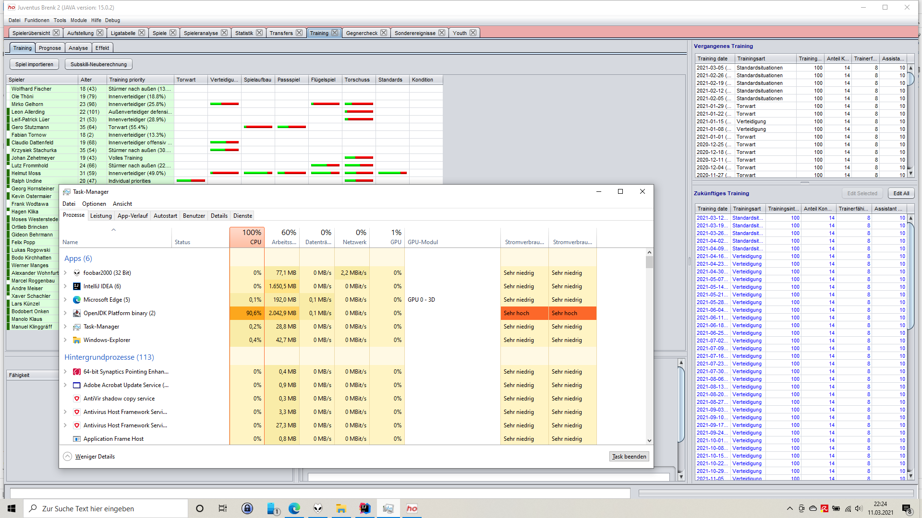This screenshot has width=922, height=518.
Task: Expand the IntelliJ IDEA (6) process group
Action: (65, 286)
